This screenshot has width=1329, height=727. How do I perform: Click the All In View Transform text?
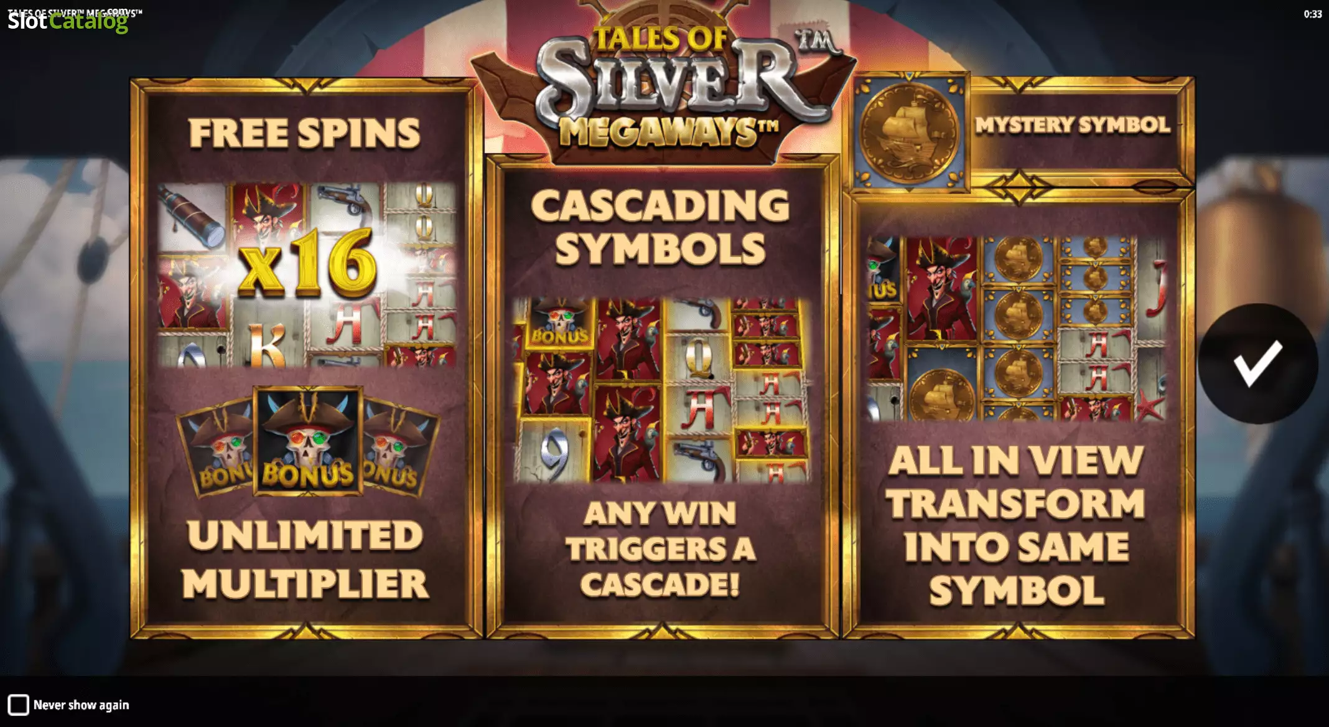(x=1016, y=525)
